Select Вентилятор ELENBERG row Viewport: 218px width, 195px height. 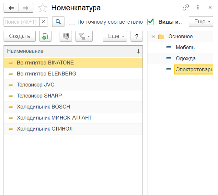[73, 74]
